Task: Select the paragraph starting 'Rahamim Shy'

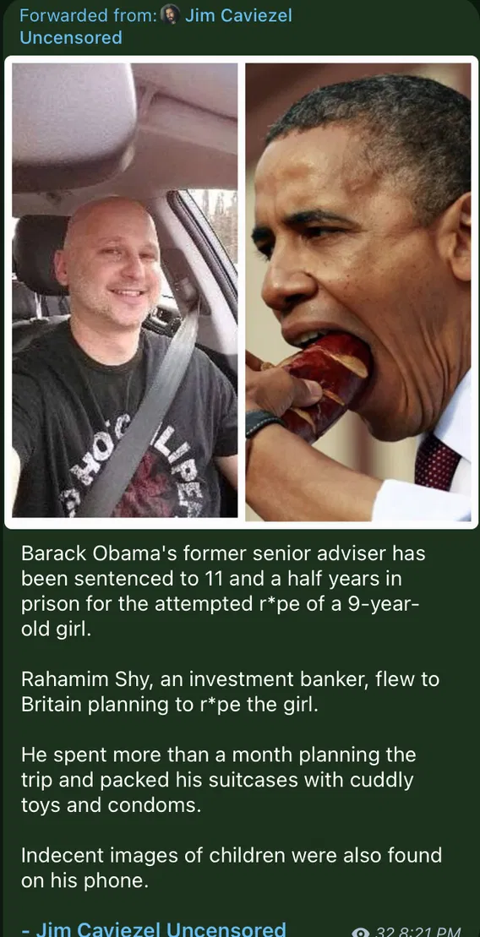Action: [x=230, y=692]
